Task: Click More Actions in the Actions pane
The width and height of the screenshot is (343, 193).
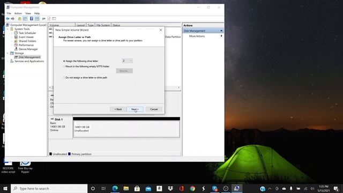Action: point(197,36)
